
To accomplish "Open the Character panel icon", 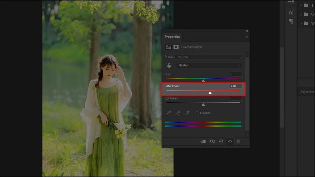I will pyautogui.click(x=291, y=13).
